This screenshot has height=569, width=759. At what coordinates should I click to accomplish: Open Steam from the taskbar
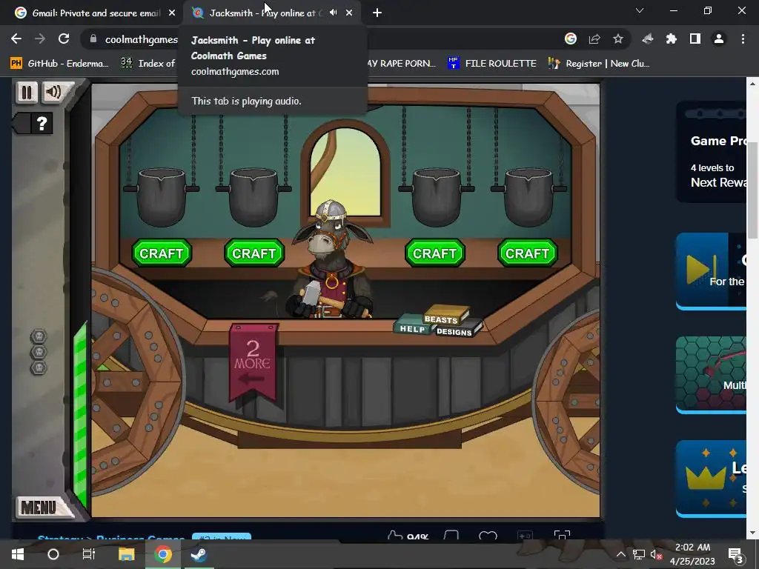click(198, 554)
